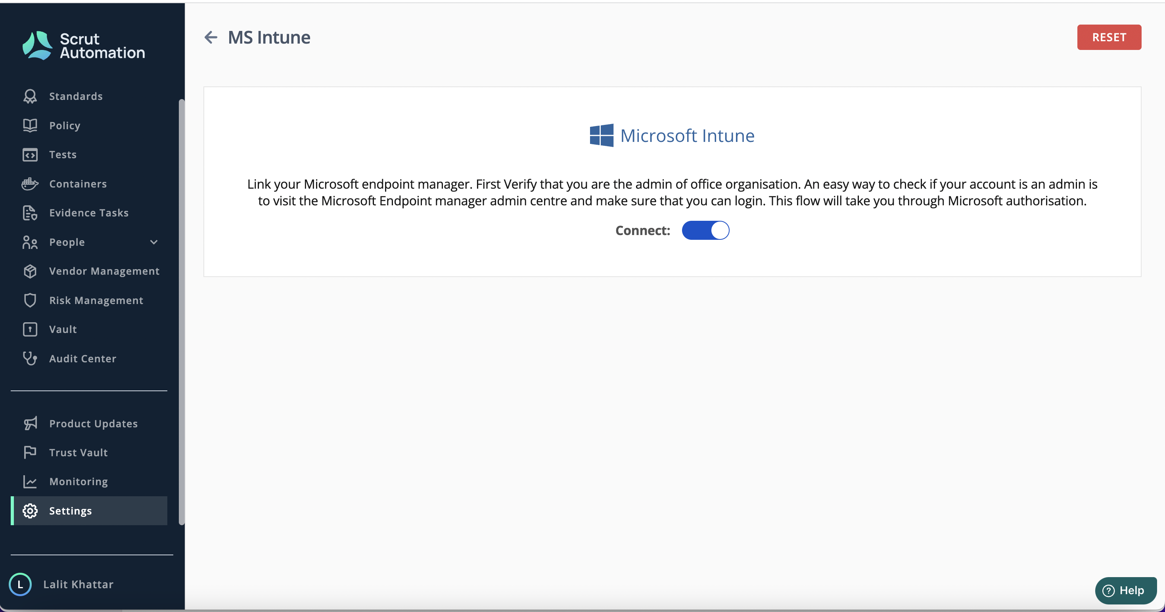Click the Microsoft Intune heading text
The width and height of the screenshot is (1165, 612).
tap(687, 136)
